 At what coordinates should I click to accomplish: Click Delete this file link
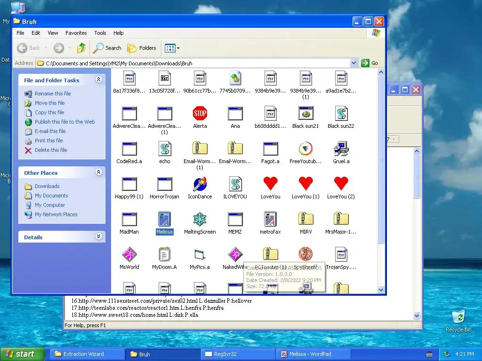pyautogui.click(x=51, y=150)
